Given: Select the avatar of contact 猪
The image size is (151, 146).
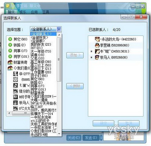Looking at the screenshot, I should click(x=15, y=85).
